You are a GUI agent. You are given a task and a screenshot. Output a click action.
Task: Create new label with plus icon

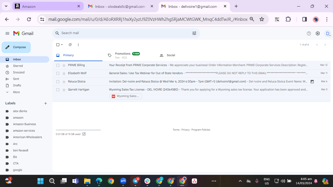(x=46, y=103)
